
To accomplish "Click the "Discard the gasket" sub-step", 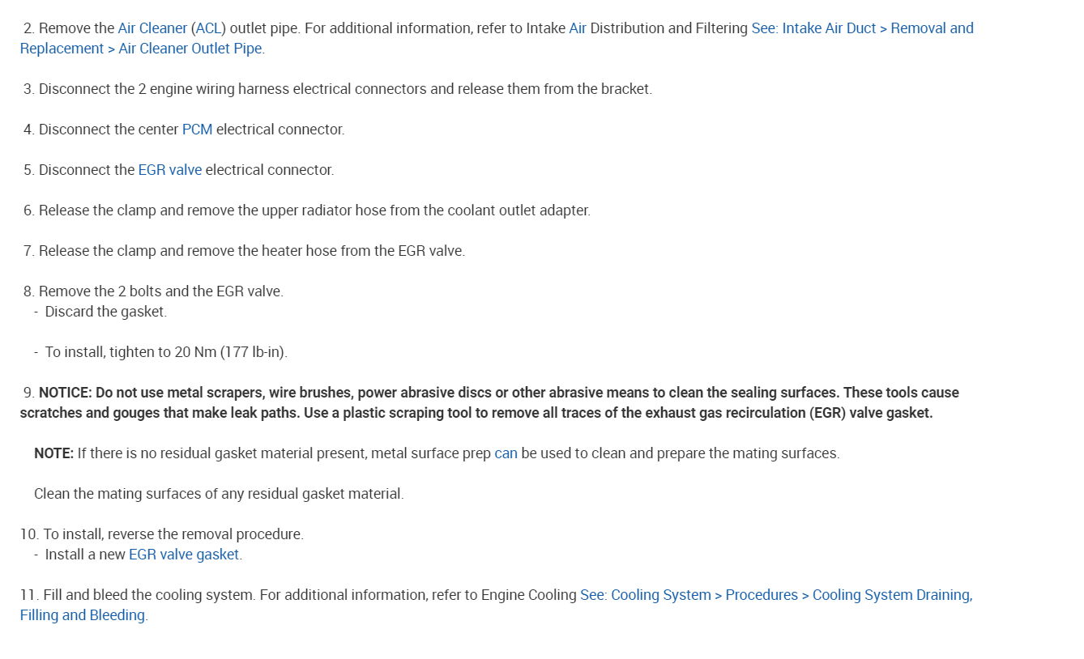I will click(105, 312).
